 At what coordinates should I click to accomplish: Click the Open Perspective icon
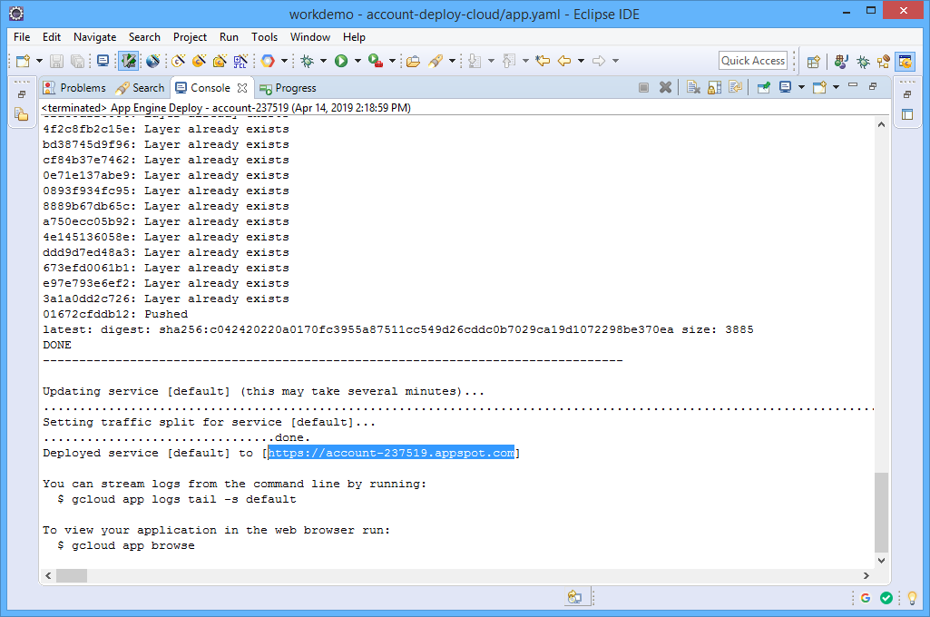coord(814,61)
